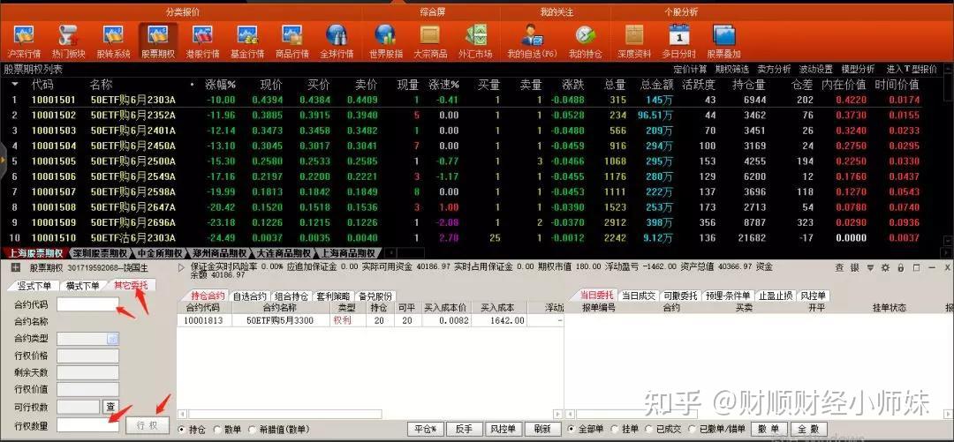The width and height of the screenshot is (954, 442).
Task: Click the 行权数量 input field
Action: click(x=87, y=425)
